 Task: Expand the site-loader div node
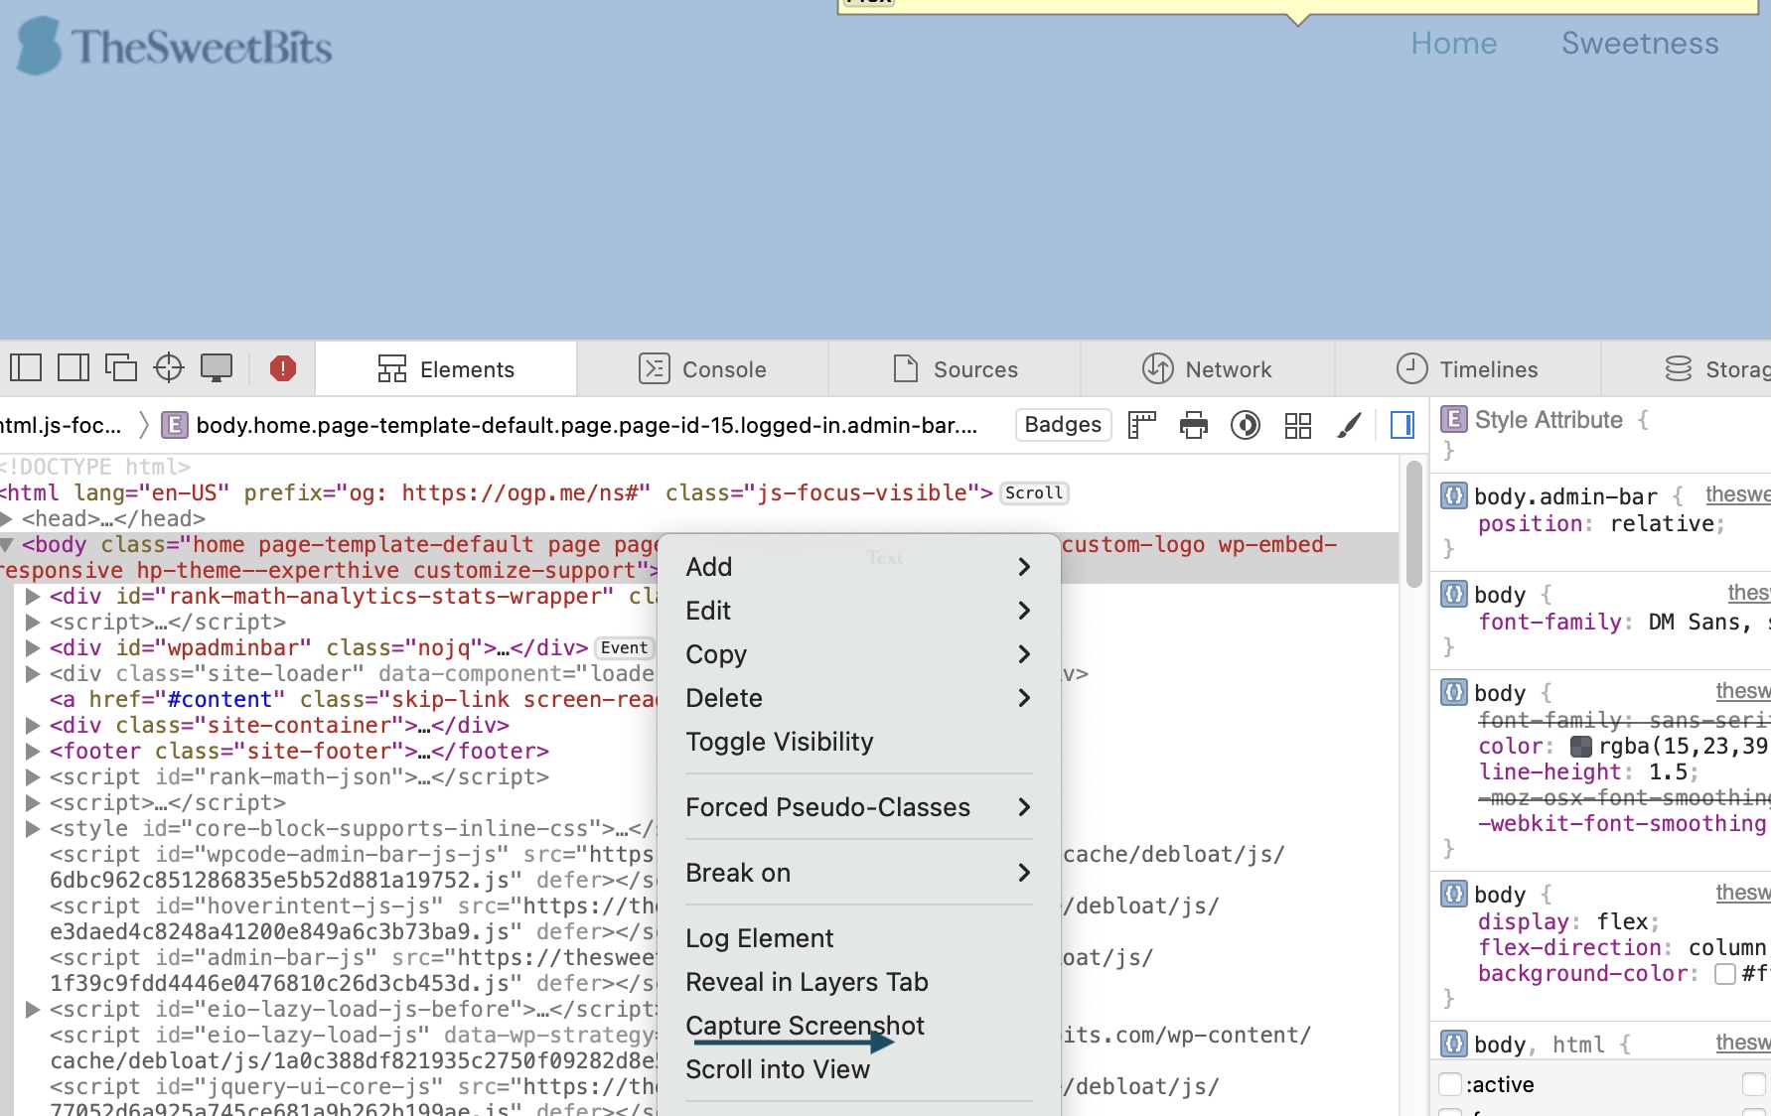(x=32, y=673)
